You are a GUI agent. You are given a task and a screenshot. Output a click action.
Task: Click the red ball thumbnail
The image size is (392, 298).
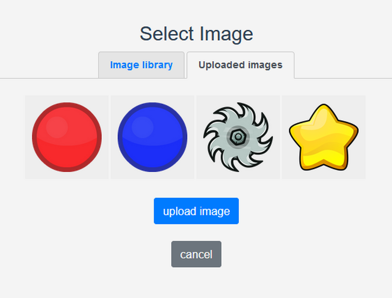click(x=67, y=137)
